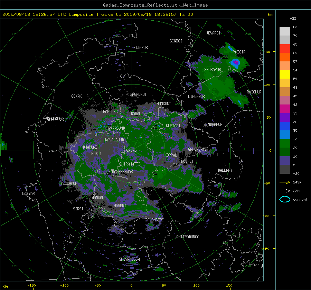Screen dimensions: 311x290
Task: Select the dark green 10–20 dBZ swatch
Action: coord(285,152)
